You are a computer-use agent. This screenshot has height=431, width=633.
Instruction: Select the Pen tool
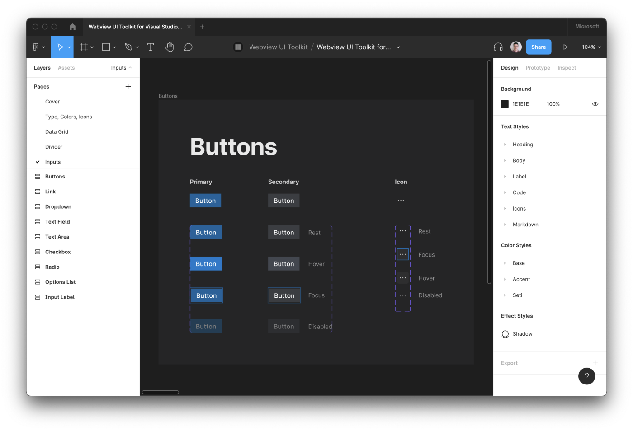pos(128,47)
